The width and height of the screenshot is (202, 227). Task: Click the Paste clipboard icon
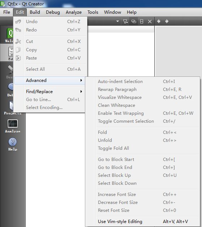coord(18,58)
